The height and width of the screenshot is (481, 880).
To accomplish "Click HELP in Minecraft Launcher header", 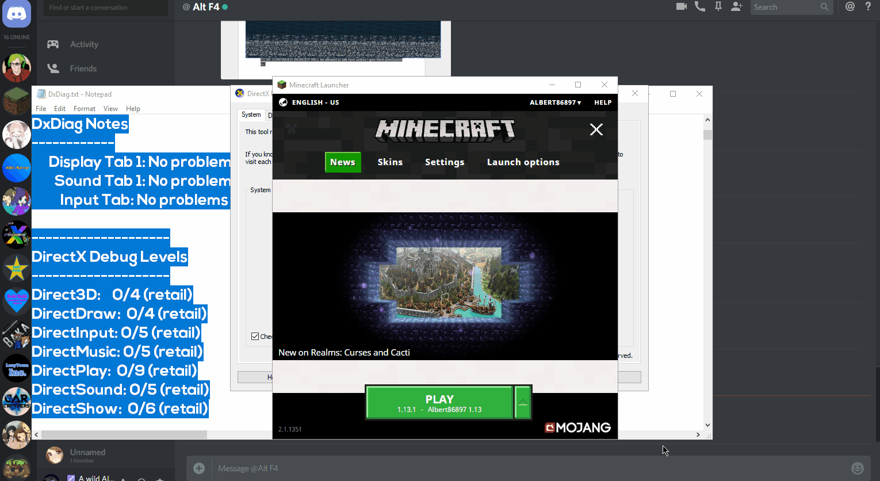I will point(603,102).
